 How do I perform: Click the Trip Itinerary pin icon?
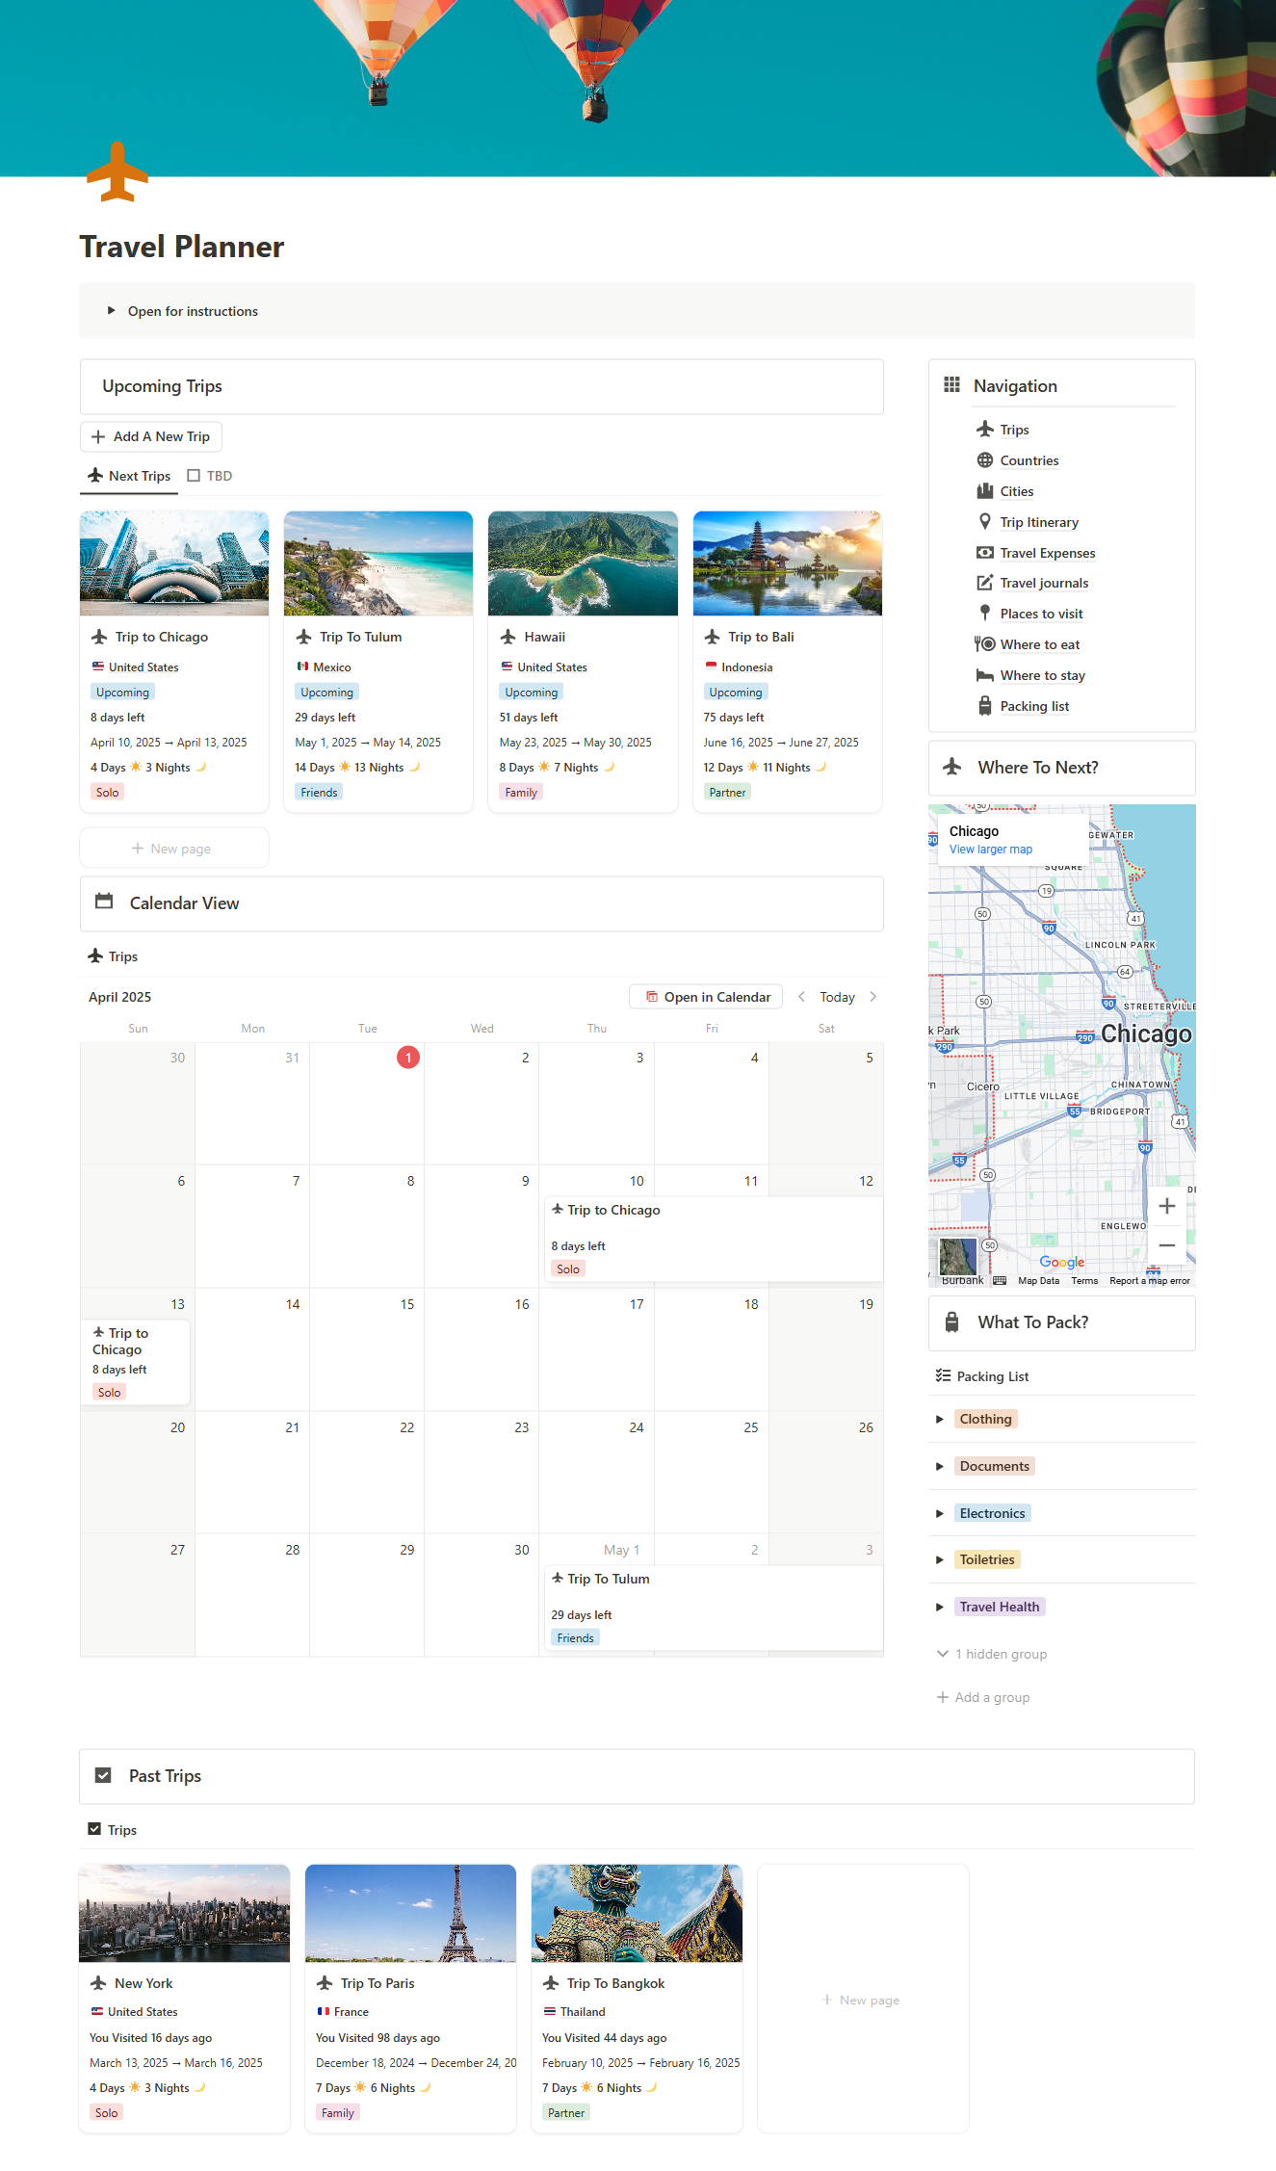[x=985, y=522]
